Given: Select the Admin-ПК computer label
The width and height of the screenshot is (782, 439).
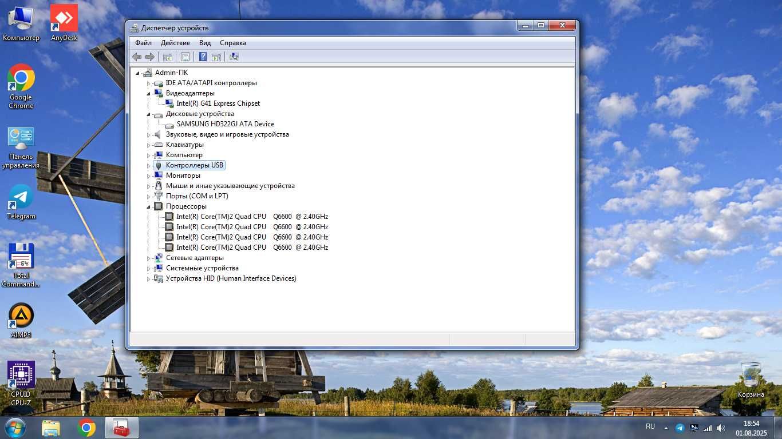Looking at the screenshot, I should coord(171,73).
